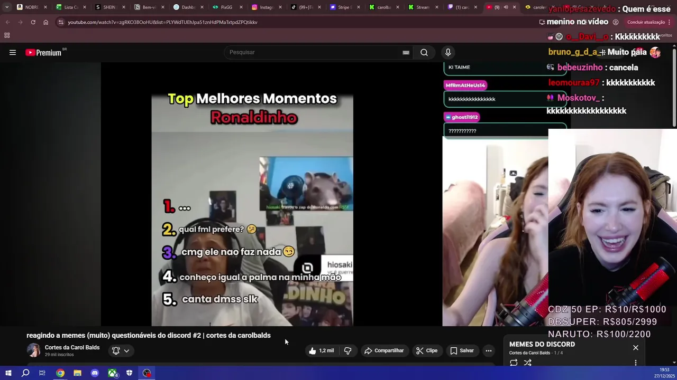This screenshot has width=677, height=380.
Task: Click ghostl1912 username in overlay chat
Action: 462,117
